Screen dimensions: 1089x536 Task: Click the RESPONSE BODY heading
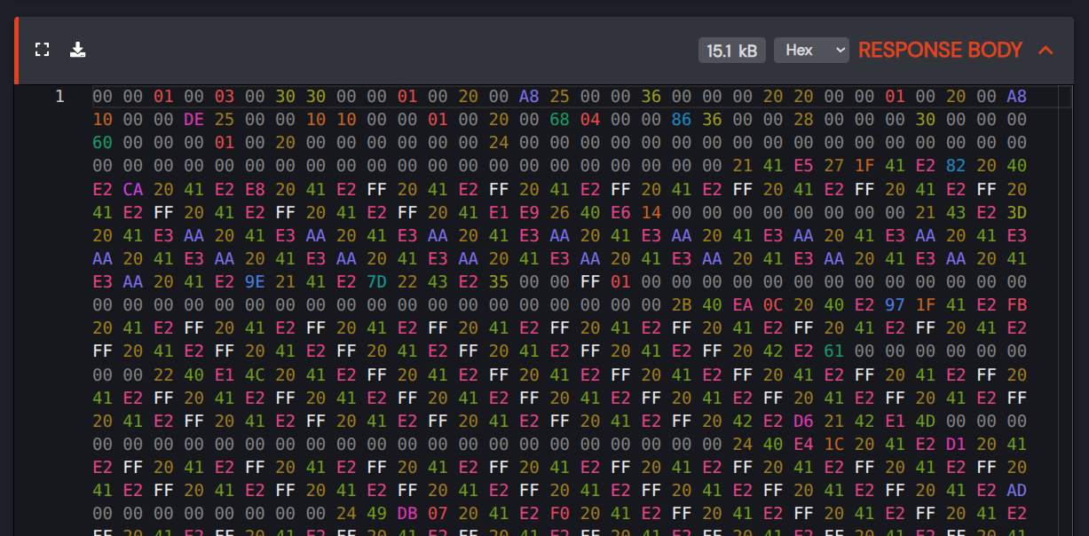pyautogui.click(x=940, y=51)
